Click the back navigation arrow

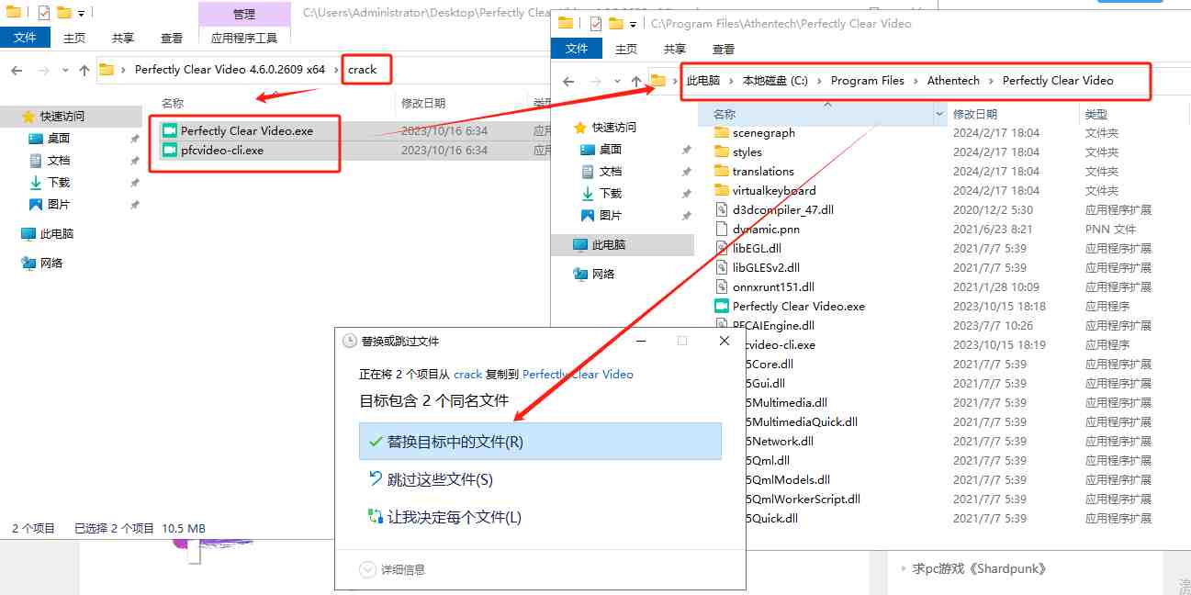point(567,80)
